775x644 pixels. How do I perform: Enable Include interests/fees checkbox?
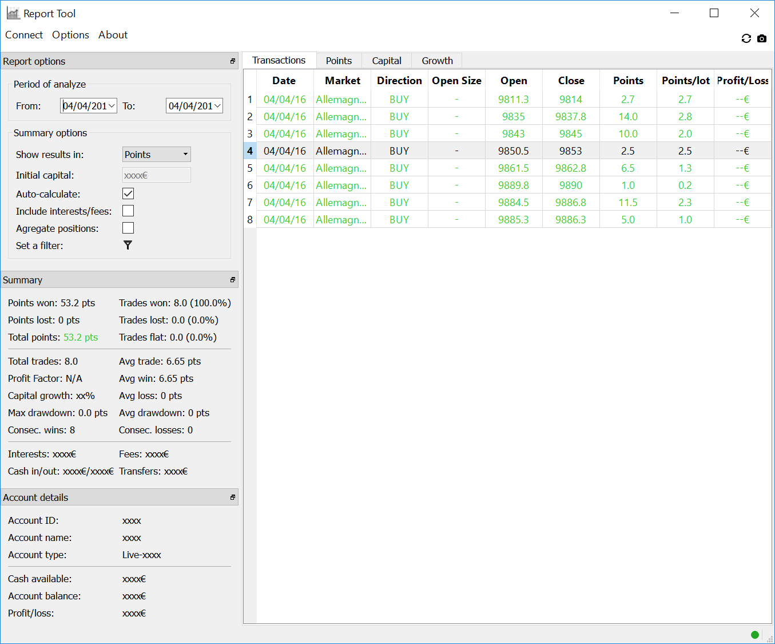(x=128, y=211)
